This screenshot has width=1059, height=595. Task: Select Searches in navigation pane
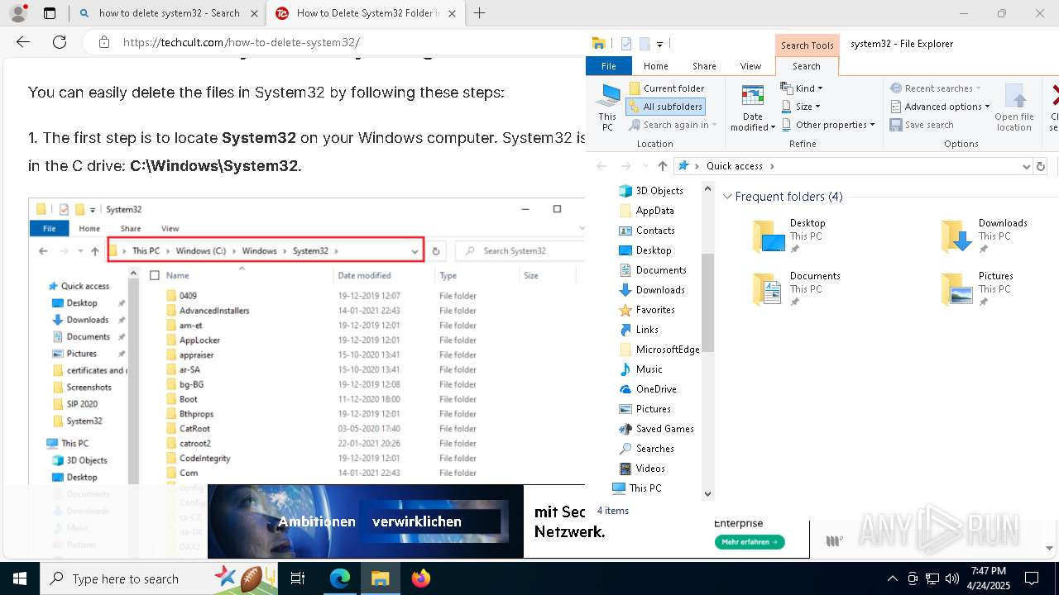pyautogui.click(x=654, y=449)
